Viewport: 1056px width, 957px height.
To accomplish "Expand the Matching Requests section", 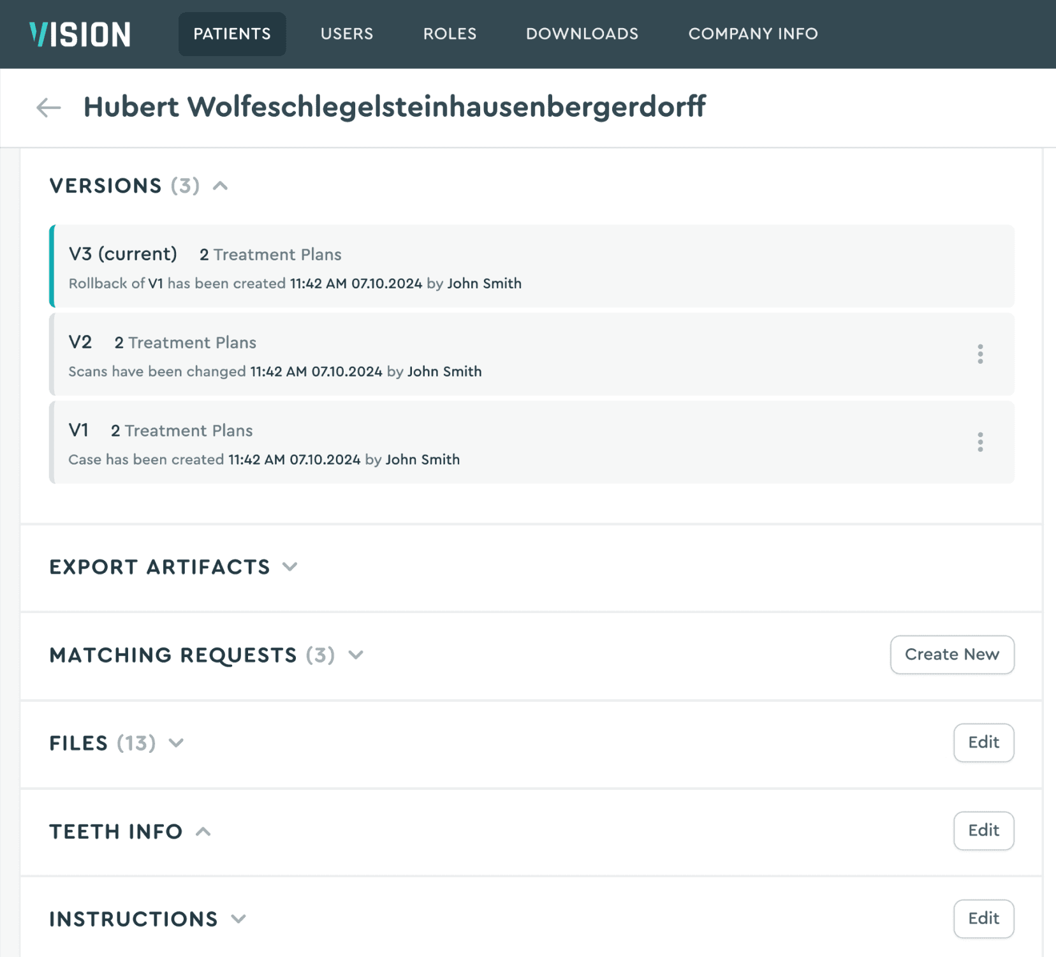I will (x=356, y=655).
